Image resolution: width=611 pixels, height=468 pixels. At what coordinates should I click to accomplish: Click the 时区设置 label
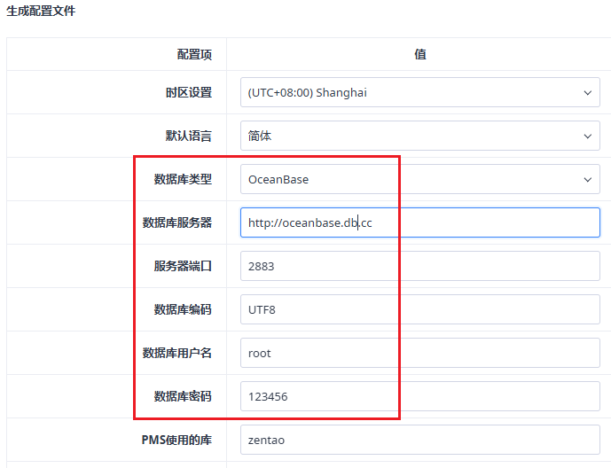click(189, 93)
